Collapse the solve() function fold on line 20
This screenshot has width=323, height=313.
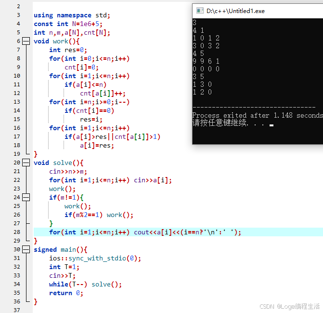click(26, 163)
